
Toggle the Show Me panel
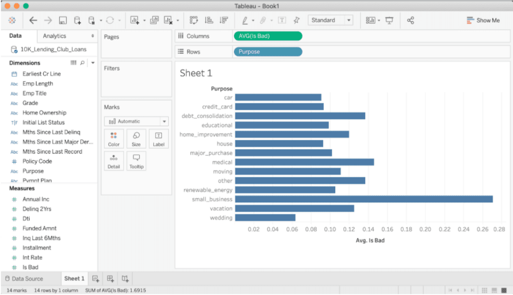point(483,21)
